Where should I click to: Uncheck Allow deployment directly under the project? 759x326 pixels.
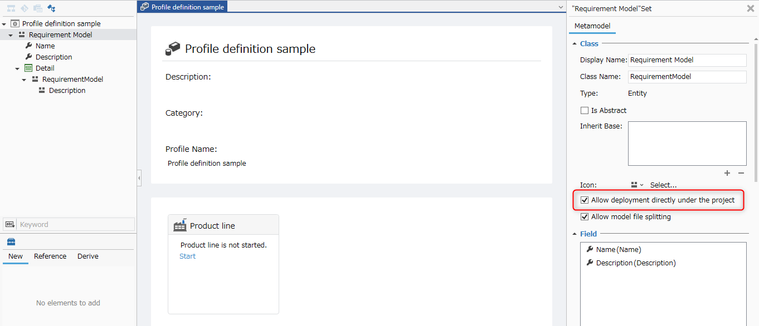pos(585,200)
